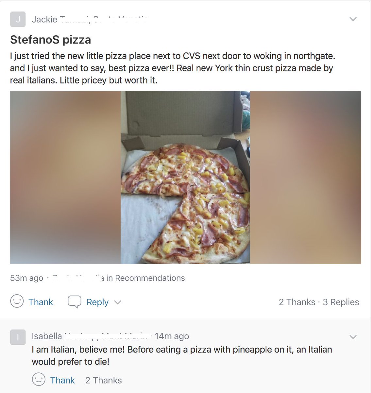Expand the Reply options arrow
This screenshot has height=393, width=371.
coord(118,302)
